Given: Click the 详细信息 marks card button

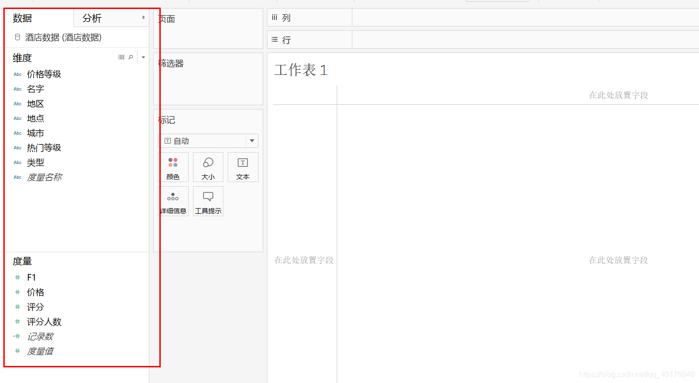Looking at the screenshot, I should pyautogui.click(x=173, y=201).
